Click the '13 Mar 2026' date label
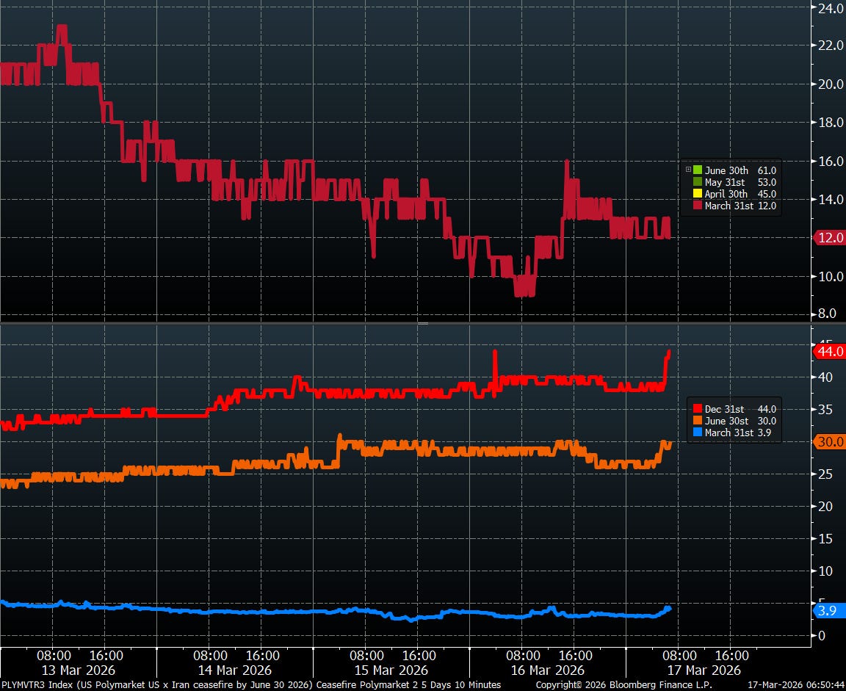846x691 pixels. pos(79,670)
